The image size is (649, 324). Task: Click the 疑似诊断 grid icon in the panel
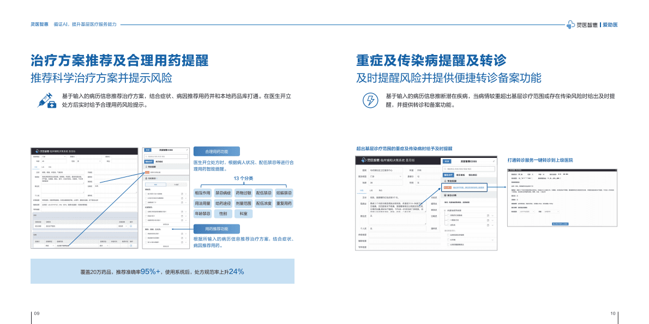445,195
